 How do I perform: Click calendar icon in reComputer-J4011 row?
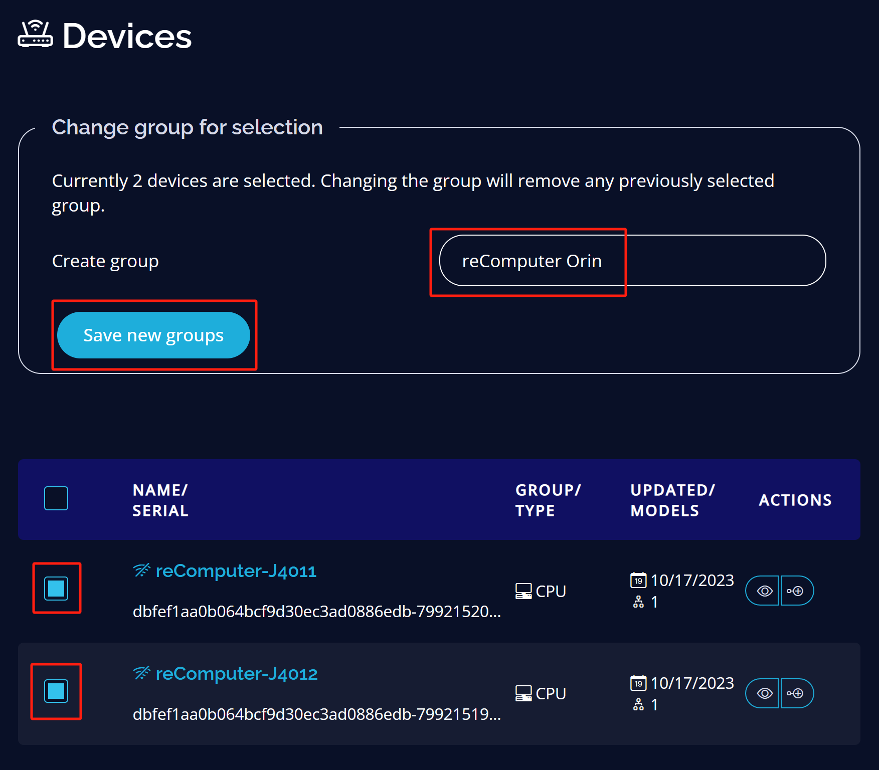(x=638, y=580)
